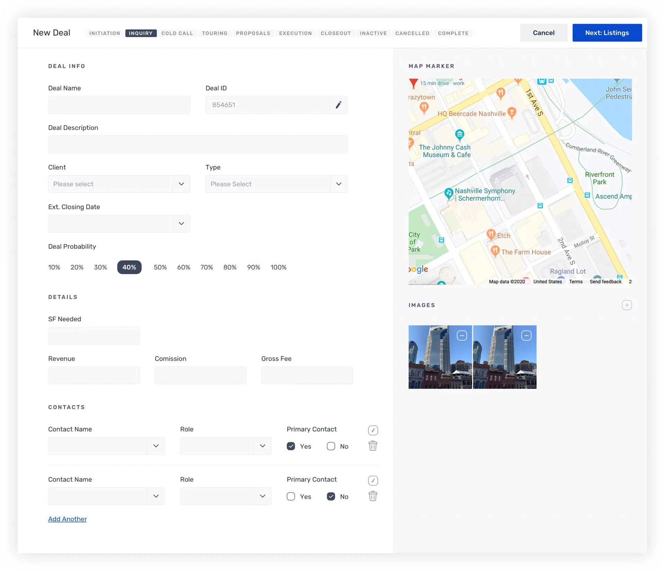This screenshot has width=665, height=571.
Task: Click the Add Another link
Action: point(68,519)
